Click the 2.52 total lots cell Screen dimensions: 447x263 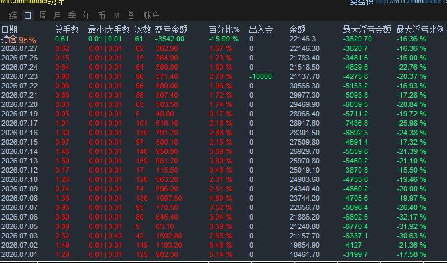click(62, 236)
